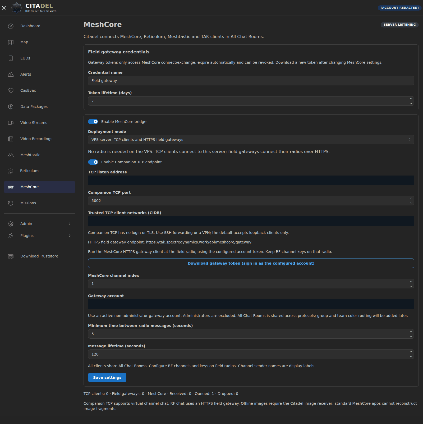The image size is (423, 424).
Task: Close the sidebar with the X icon
Action: click(x=4, y=8)
